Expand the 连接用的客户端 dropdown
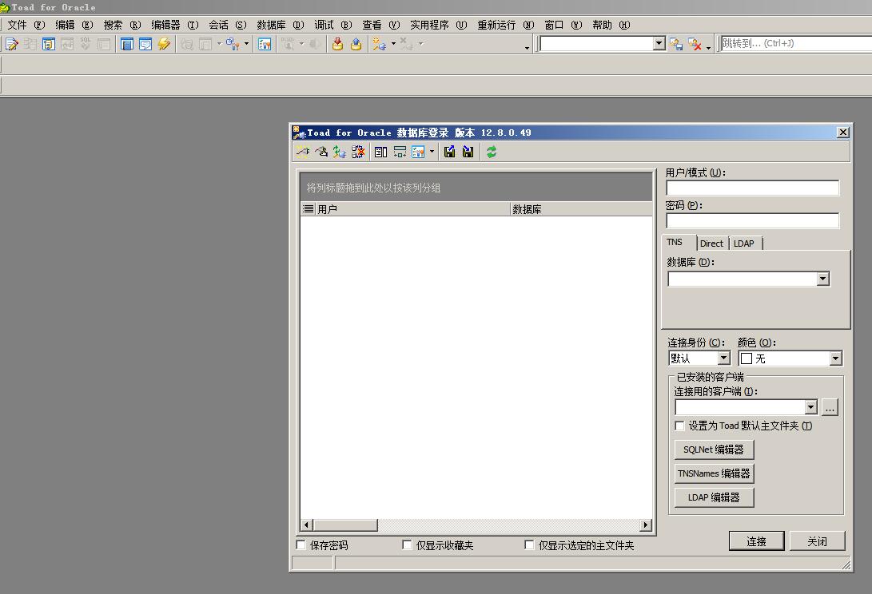Viewport: 872px width, 594px height. [810, 407]
